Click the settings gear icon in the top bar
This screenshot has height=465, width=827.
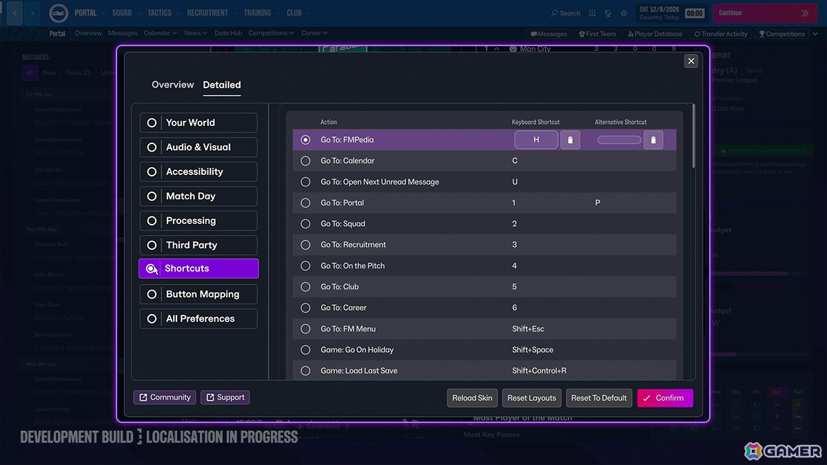[624, 13]
